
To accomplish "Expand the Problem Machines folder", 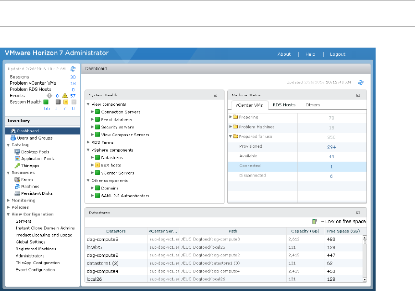I will pos(231,127).
